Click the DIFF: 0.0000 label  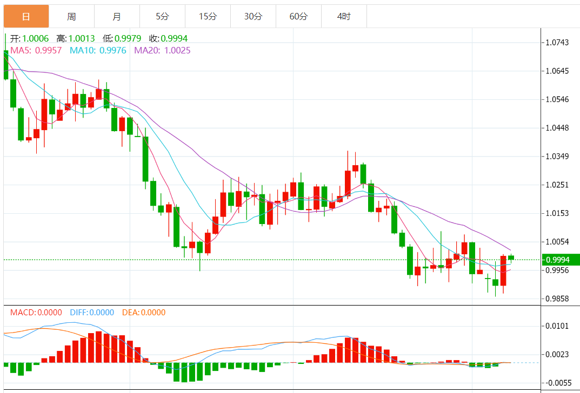click(92, 313)
